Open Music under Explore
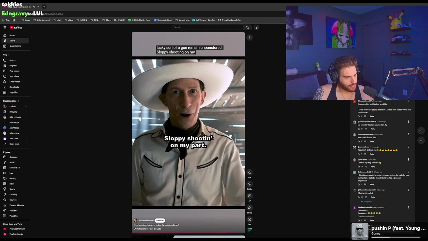The height and width of the screenshot is (241, 428). pyautogui.click(x=15, y=162)
